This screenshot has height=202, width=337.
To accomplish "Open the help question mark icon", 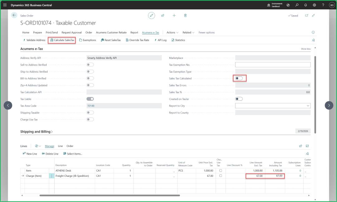I will [x=323, y=5].
